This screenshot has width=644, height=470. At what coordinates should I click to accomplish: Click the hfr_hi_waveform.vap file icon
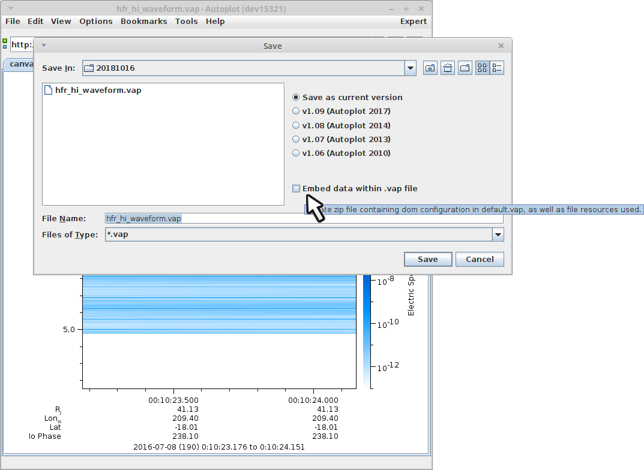[x=49, y=91]
